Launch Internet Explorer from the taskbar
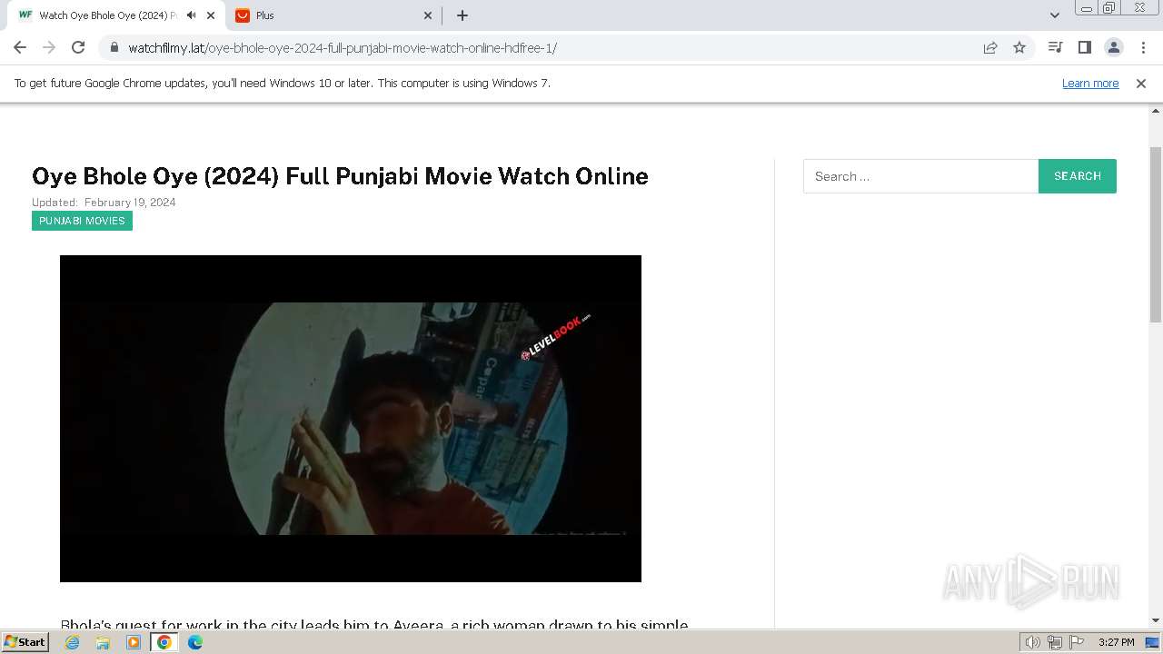 (x=73, y=642)
